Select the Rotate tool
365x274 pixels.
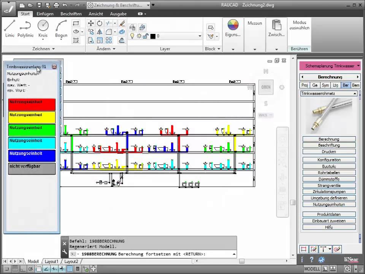point(100,23)
